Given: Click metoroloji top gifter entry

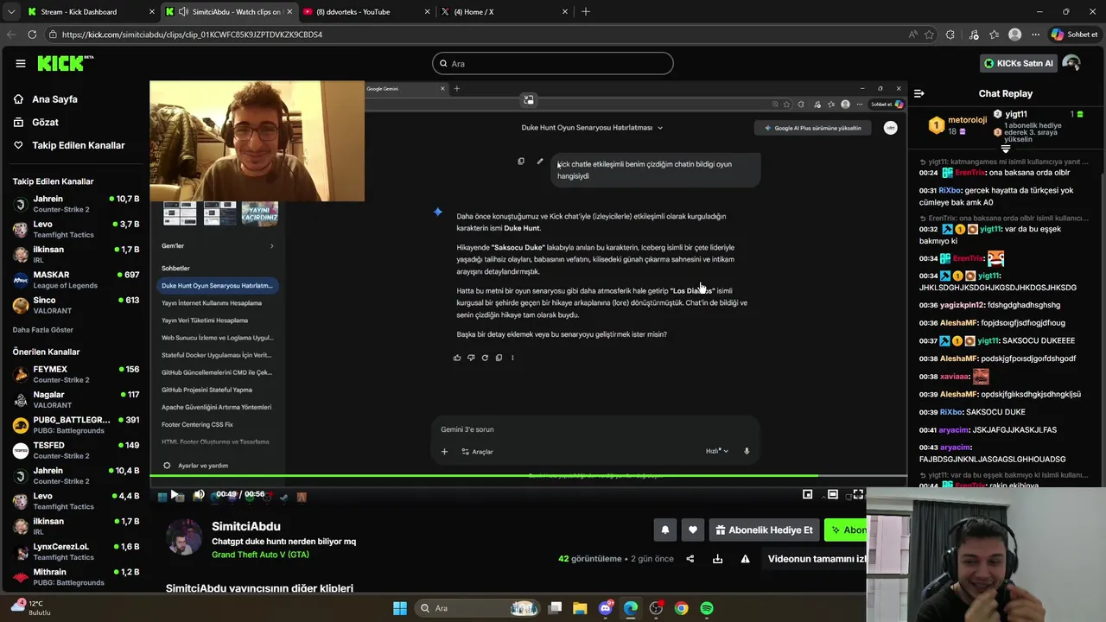Looking at the screenshot, I should tap(958, 125).
